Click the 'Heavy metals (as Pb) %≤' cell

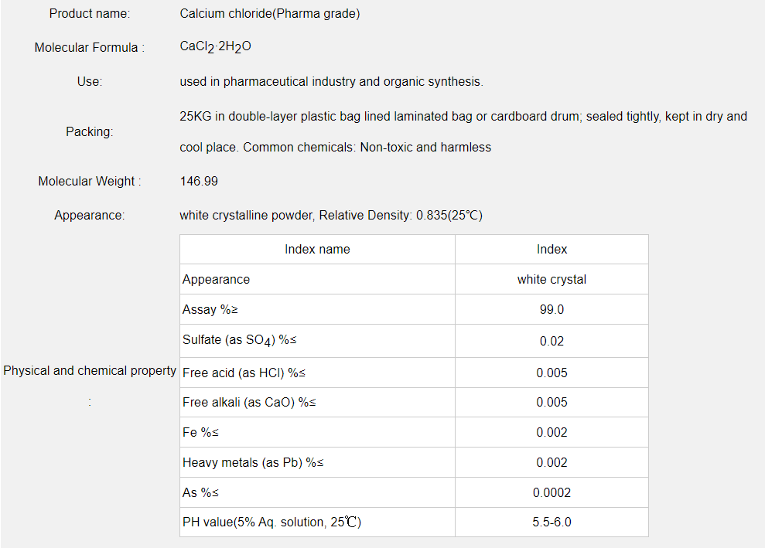tap(253, 463)
